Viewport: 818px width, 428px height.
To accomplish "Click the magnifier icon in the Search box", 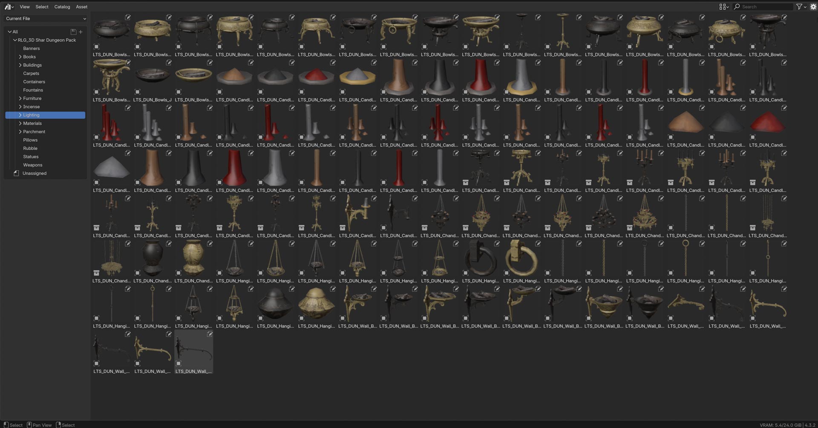I will pos(737,7).
